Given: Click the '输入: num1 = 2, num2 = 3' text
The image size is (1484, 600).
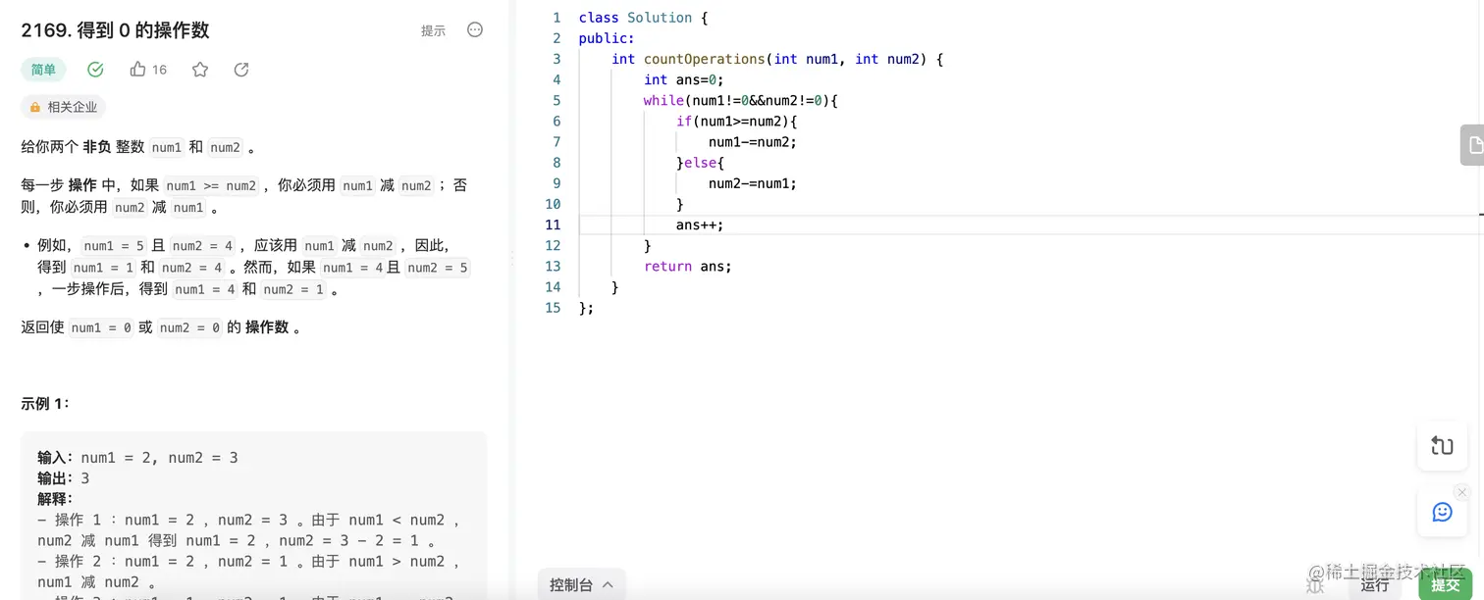Looking at the screenshot, I should [137, 458].
